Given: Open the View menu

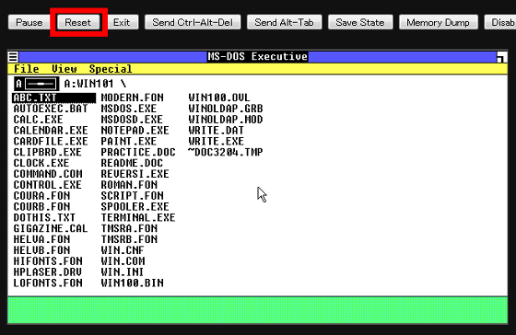Looking at the screenshot, I should (64, 69).
